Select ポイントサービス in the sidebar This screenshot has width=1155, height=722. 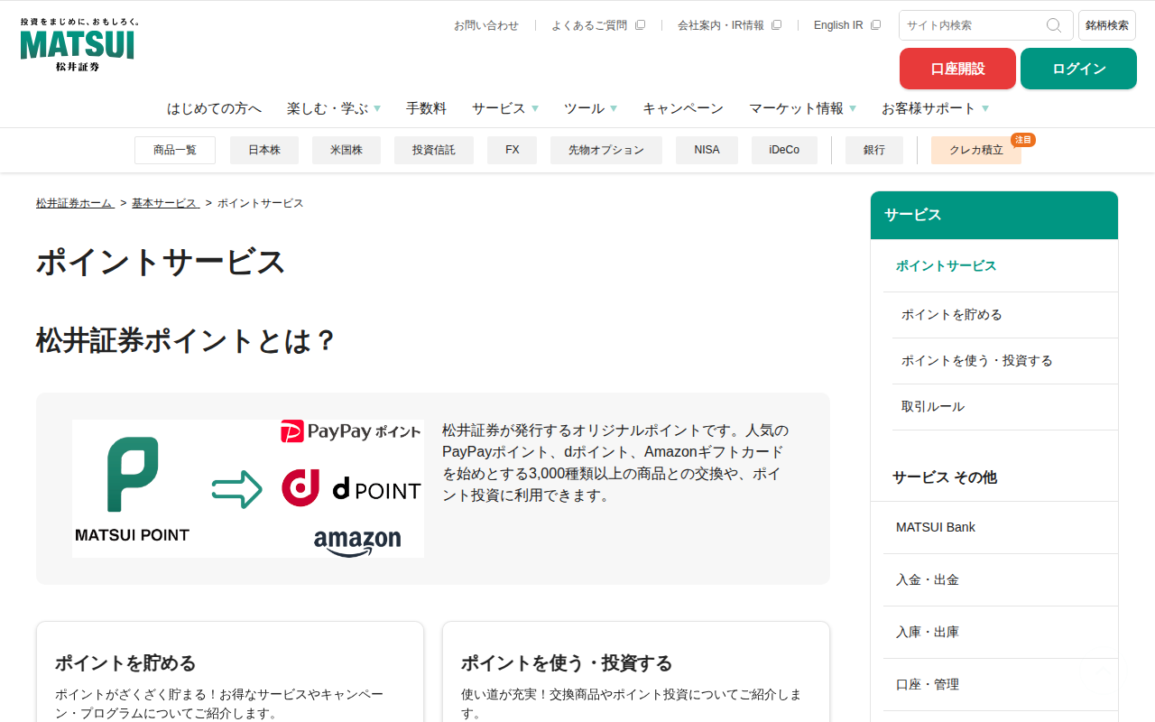[x=1001, y=266]
